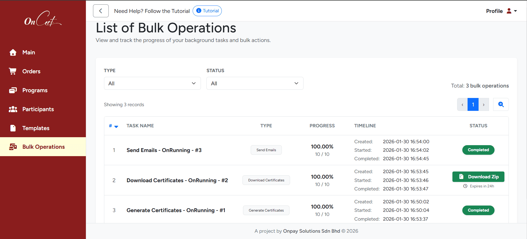Click the clock icon beside Expires in 24h
Viewport: 527px width, 239px height.
(x=465, y=186)
